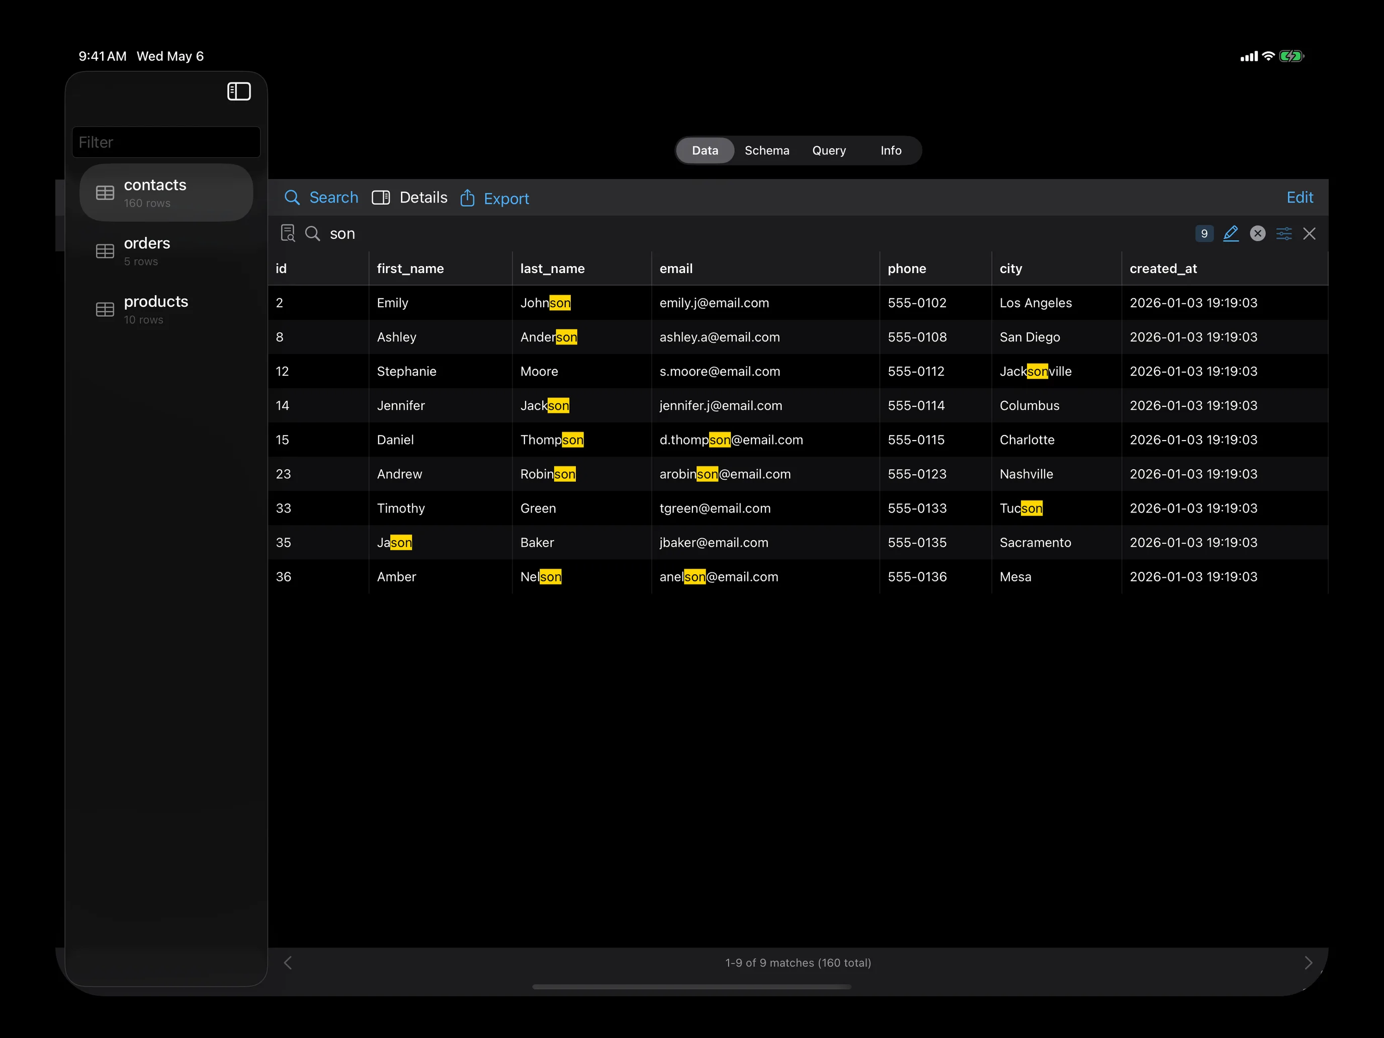Sort by last_name column header
The width and height of the screenshot is (1384, 1038).
582,269
